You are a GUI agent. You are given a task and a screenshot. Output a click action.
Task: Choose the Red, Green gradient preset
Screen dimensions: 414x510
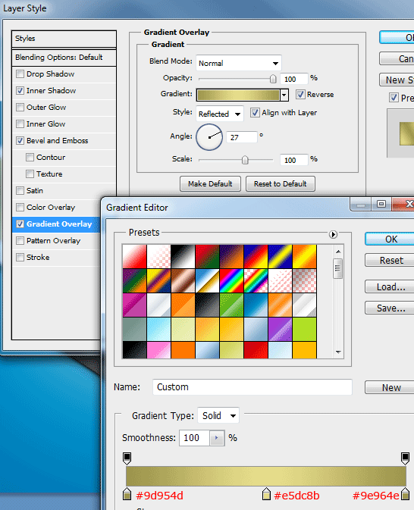coord(207,257)
